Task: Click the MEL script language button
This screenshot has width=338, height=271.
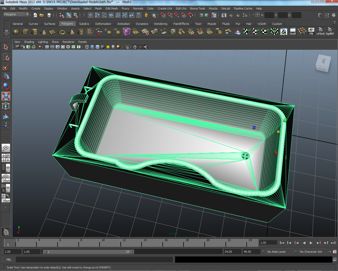Action: point(9,260)
